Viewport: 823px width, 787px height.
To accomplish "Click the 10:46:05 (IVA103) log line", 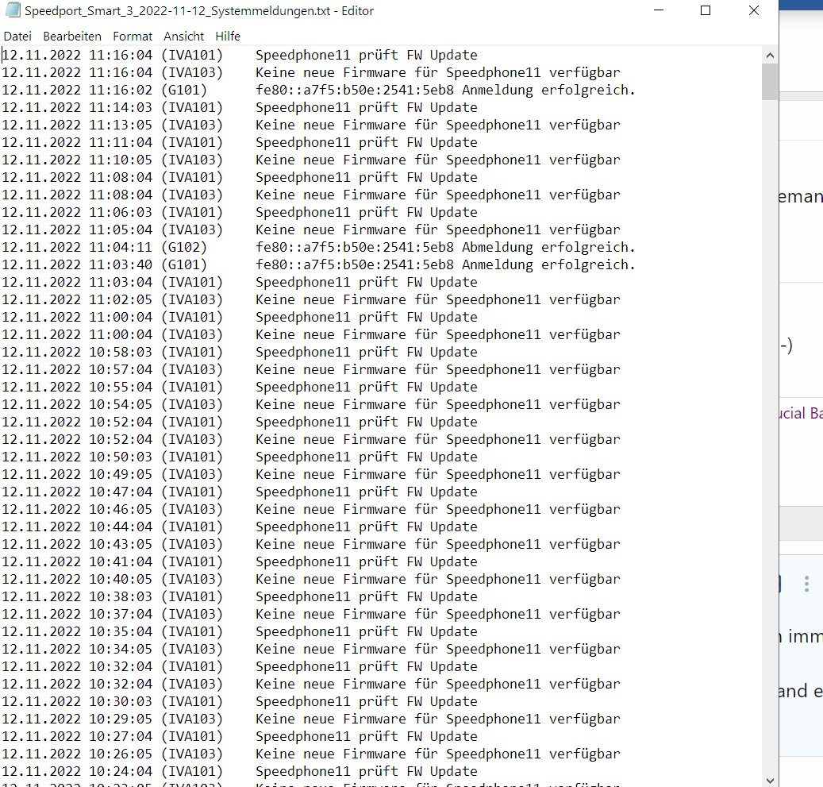I will pos(311,509).
